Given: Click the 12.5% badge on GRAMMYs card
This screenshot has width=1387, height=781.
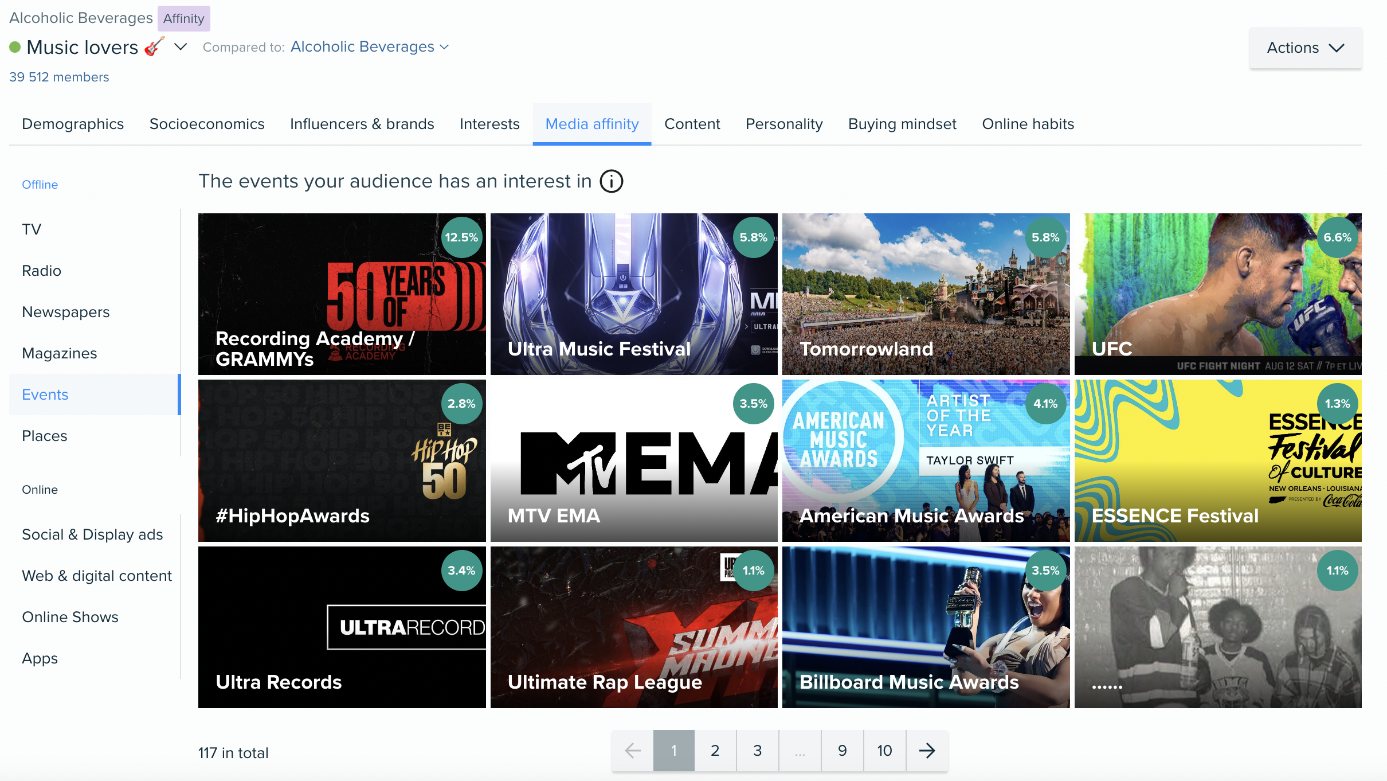Looking at the screenshot, I should (461, 237).
